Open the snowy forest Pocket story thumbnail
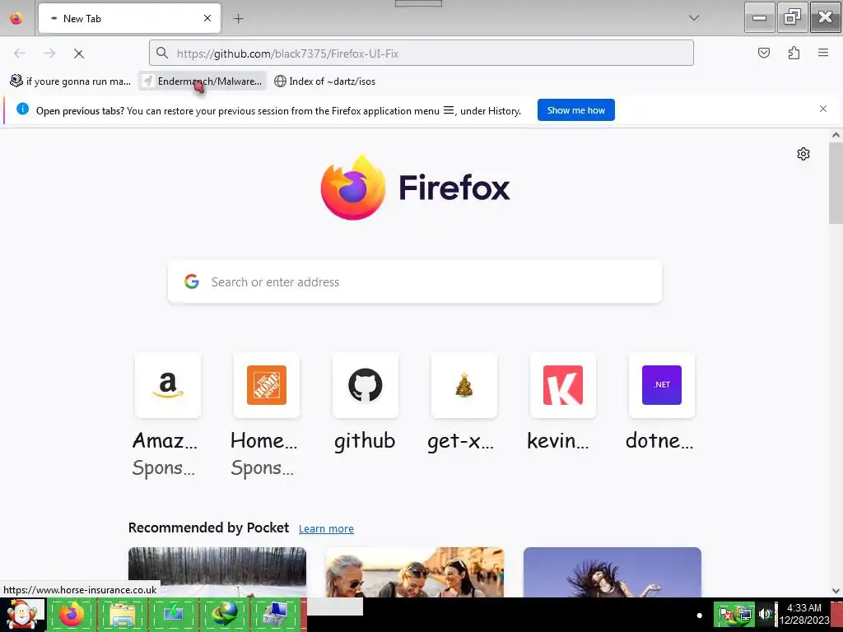The width and height of the screenshot is (843, 632). 217,572
